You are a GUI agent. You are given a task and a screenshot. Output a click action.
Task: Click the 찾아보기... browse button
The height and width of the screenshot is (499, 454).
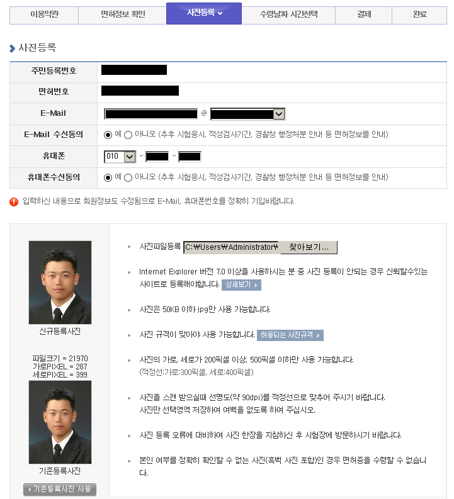pos(308,247)
